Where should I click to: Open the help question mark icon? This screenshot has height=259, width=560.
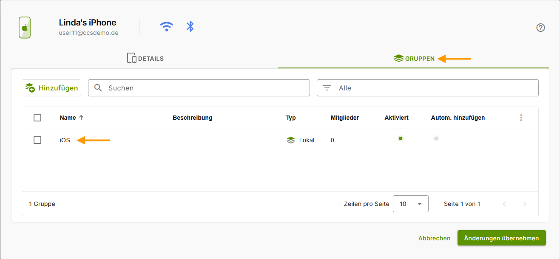point(540,27)
